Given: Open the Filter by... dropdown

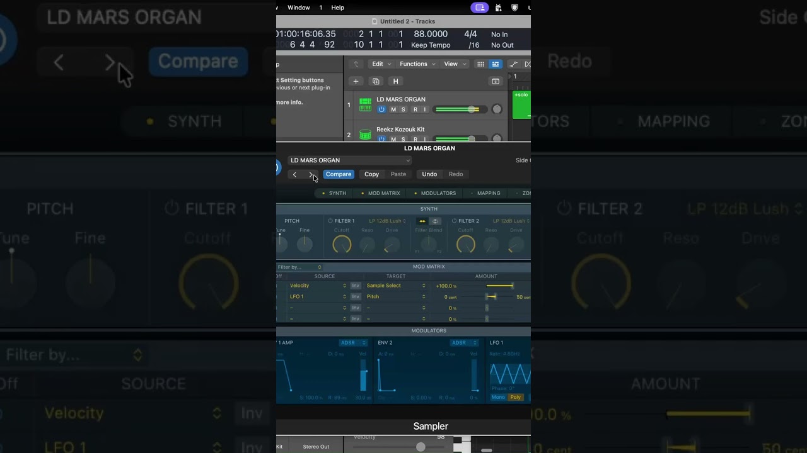Looking at the screenshot, I should tap(300, 267).
